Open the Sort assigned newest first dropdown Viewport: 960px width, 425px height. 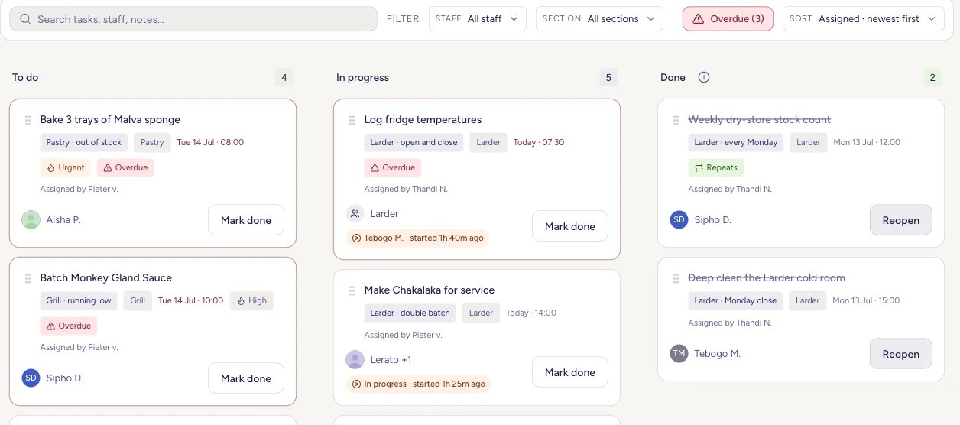pyautogui.click(x=864, y=19)
